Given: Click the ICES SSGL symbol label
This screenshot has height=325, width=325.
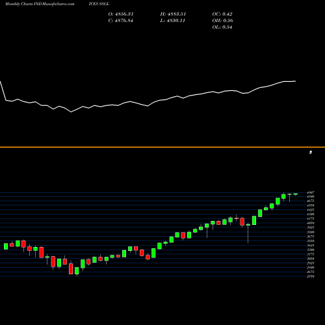Looking at the screenshot, I should [99, 4].
